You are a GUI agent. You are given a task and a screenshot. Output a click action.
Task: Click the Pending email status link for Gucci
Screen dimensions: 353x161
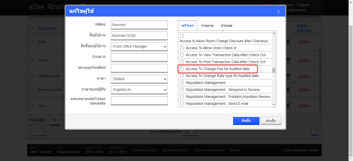pyautogui.click(x=304, y=60)
